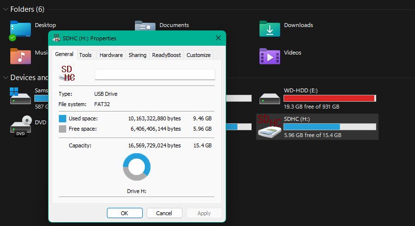The width and height of the screenshot is (415, 226).
Task: Click the 'Capacity:' label
Action: point(80,145)
